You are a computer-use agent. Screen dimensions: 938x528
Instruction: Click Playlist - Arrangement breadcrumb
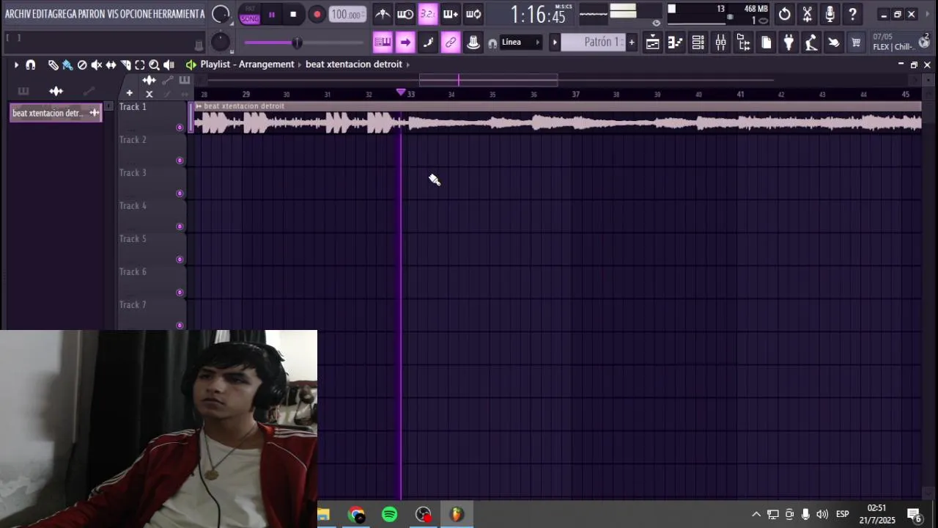(x=247, y=65)
